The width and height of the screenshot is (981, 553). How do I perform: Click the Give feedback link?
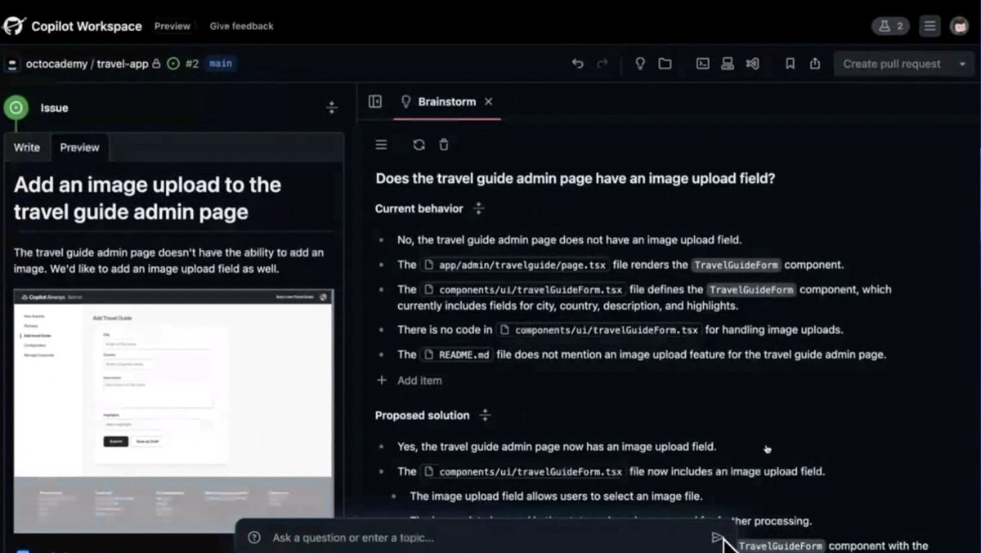(x=241, y=26)
